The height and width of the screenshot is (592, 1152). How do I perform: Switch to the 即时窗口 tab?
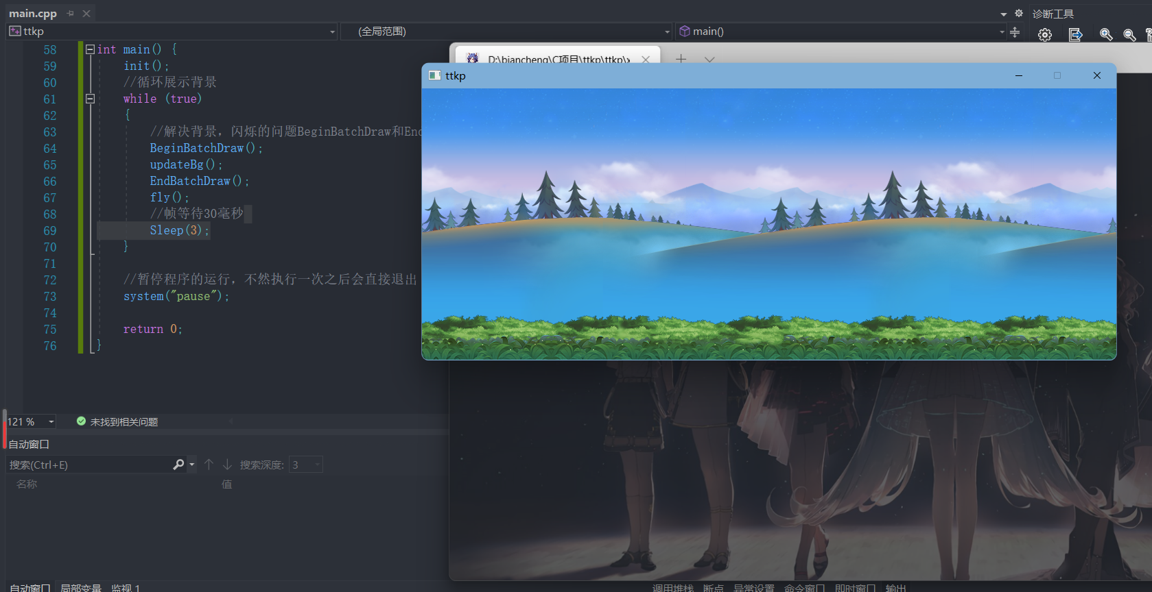(x=856, y=588)
